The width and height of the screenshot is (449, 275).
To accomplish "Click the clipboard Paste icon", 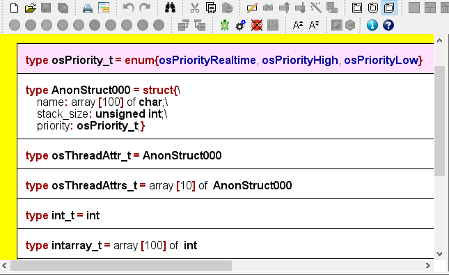I will coord(228,8).
